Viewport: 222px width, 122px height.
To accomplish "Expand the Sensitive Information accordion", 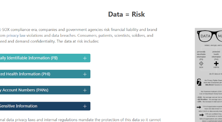I will 45,106.
